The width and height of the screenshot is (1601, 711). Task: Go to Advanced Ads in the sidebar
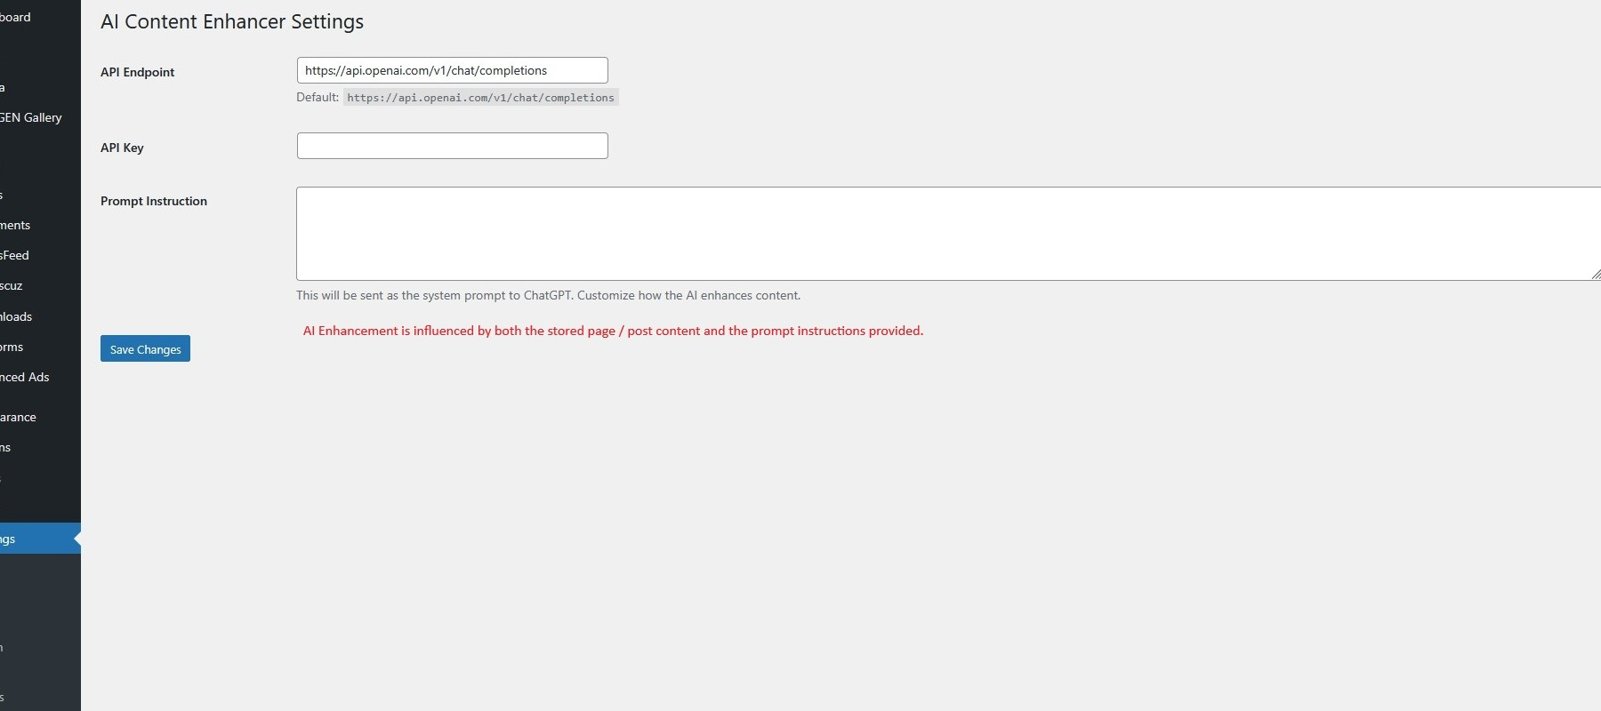[26, 377]
